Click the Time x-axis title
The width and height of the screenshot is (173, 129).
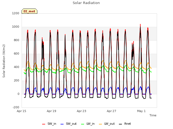(153, 115)
